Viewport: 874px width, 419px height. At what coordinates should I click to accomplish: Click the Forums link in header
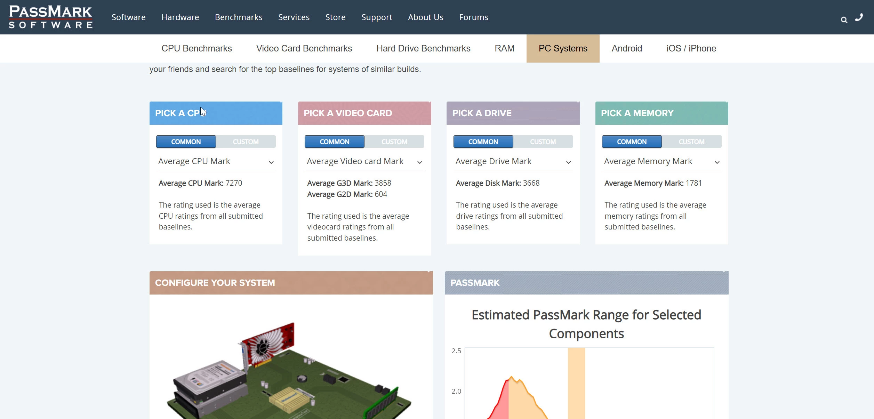[473, 17]
